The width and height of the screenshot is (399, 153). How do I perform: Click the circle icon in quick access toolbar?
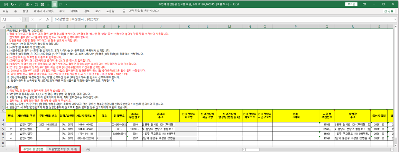pos(36,4)
